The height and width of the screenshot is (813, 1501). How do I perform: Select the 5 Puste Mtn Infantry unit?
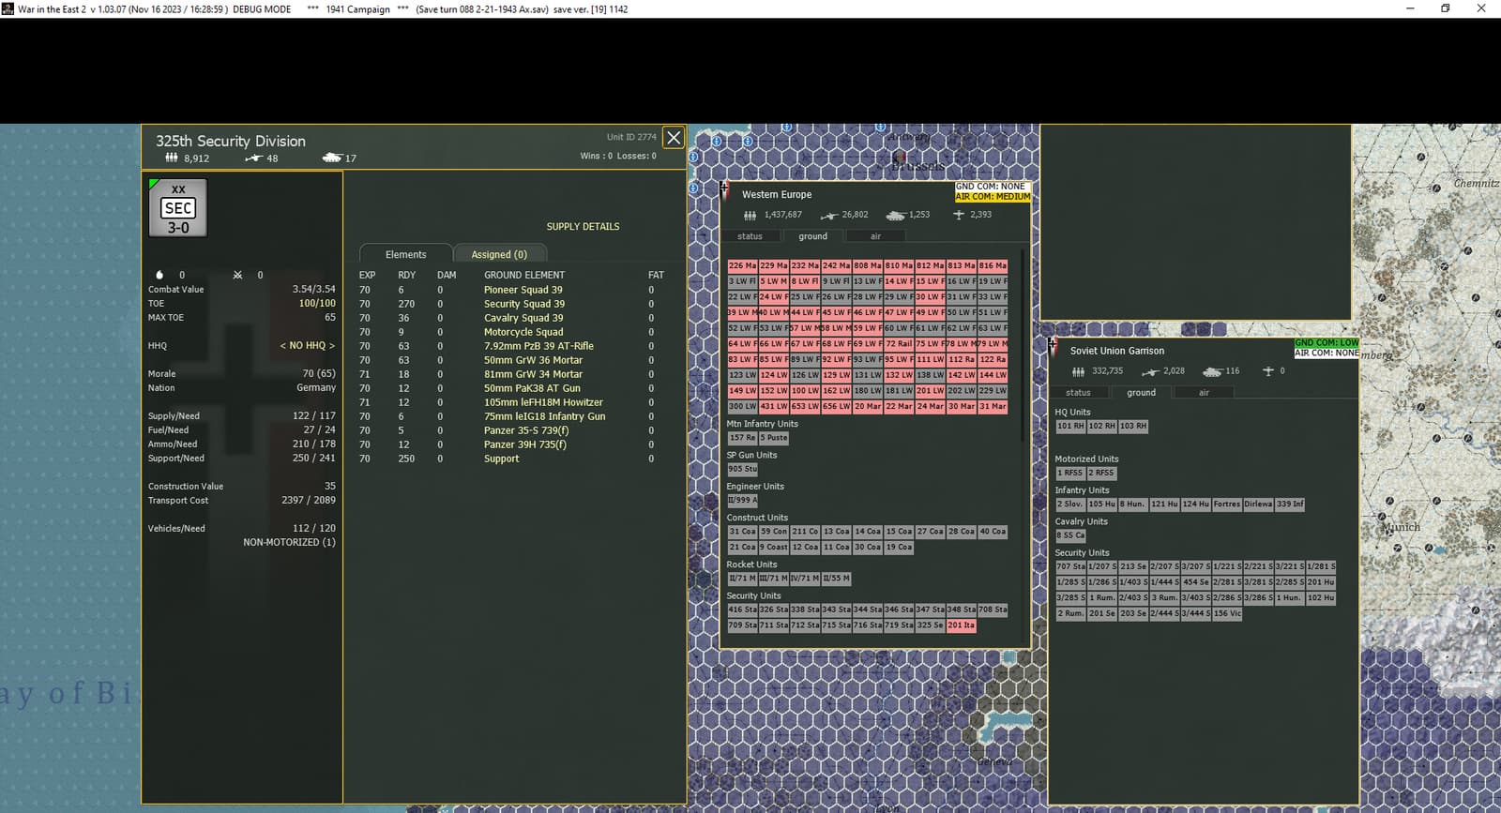point(774,438)
